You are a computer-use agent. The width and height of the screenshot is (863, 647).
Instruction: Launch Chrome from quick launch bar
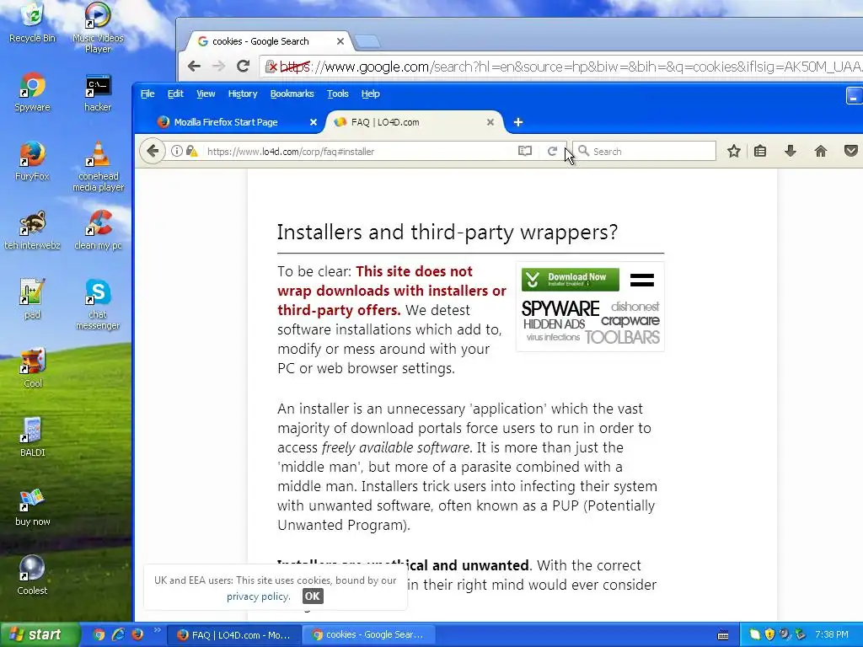(99, 634)
